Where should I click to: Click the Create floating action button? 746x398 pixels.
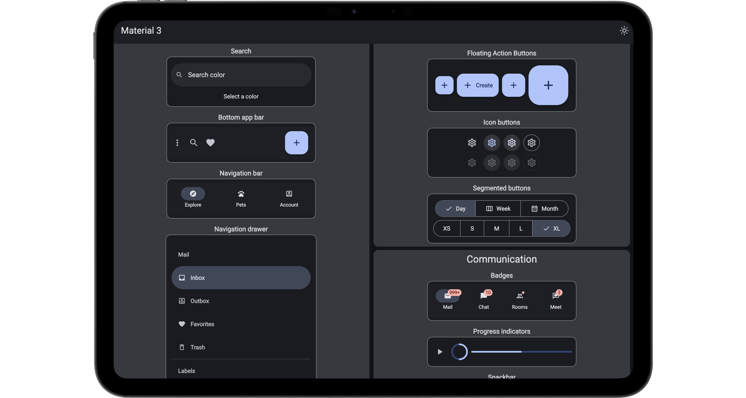point(478,85)
